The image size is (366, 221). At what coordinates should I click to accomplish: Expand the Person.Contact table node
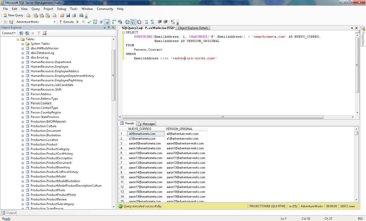coord(23,104)
